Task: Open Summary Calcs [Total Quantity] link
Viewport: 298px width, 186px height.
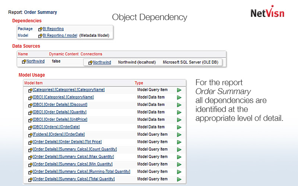Action: tap(74, 179)
